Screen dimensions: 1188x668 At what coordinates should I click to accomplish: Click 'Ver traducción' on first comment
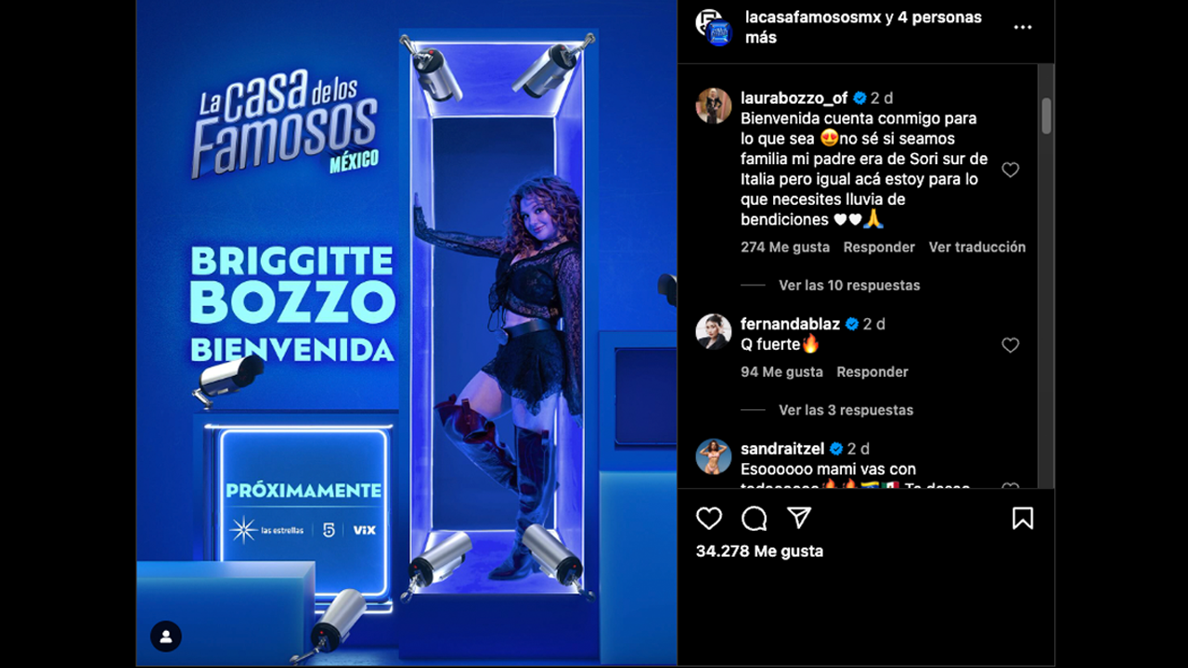[x=977, y=247]
